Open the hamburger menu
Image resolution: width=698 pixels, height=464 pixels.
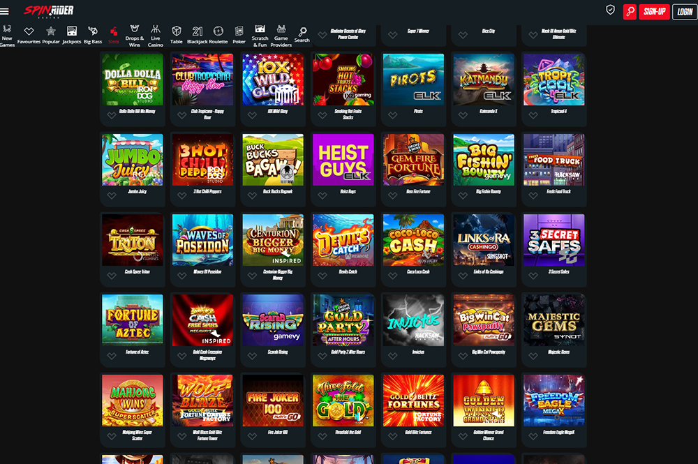(4, 11)
